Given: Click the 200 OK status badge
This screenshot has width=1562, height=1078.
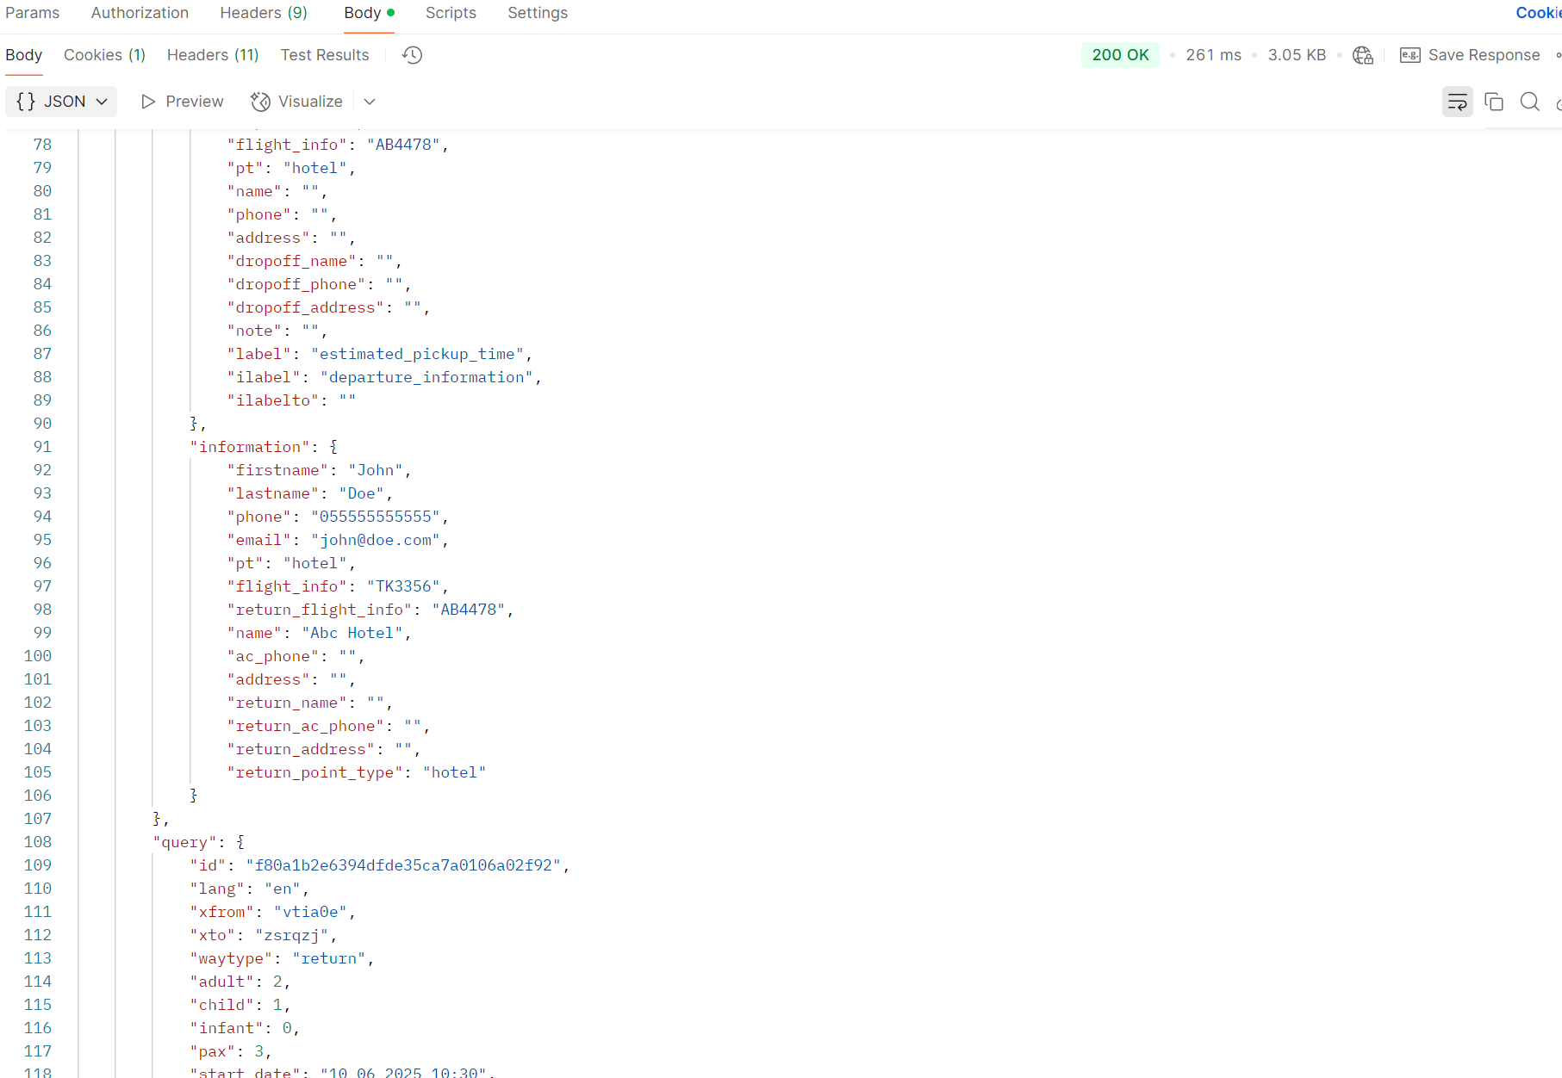Looking at the screenshot, I should pyautogui.click(x=1120, y=55).
